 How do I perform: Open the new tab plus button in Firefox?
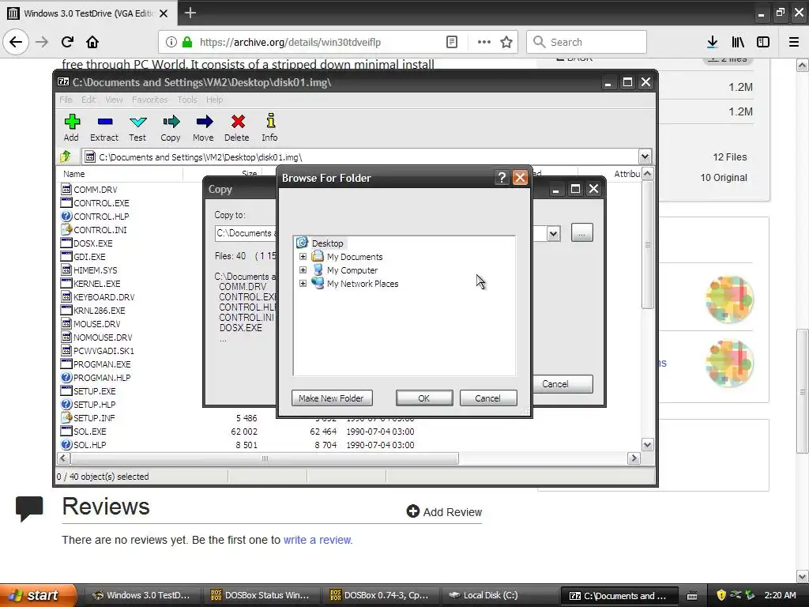pyautogui.click(x=190, y=13)
